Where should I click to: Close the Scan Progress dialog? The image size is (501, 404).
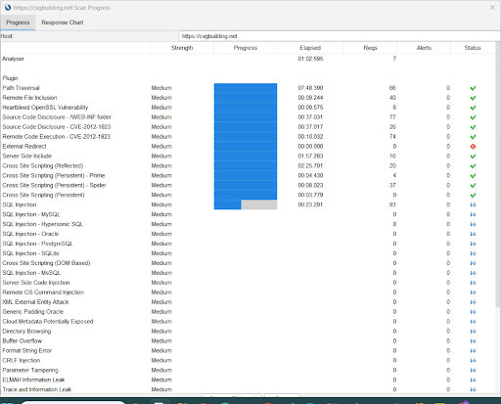[x=492, y=7]
